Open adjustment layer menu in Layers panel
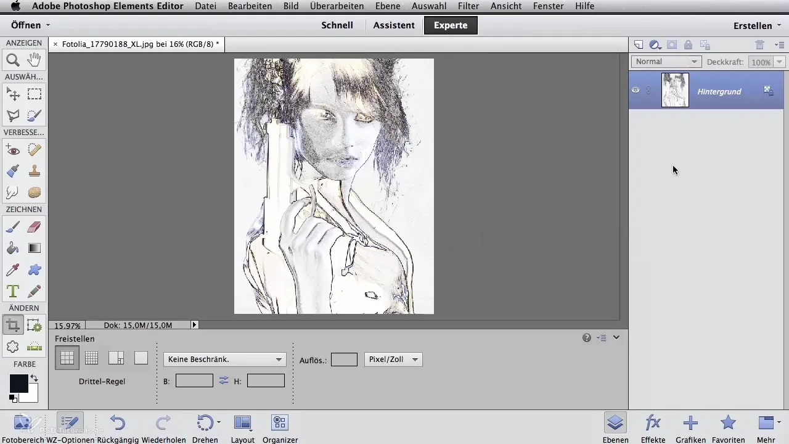This screenshot has width=789, height=444. coord(655,45)
